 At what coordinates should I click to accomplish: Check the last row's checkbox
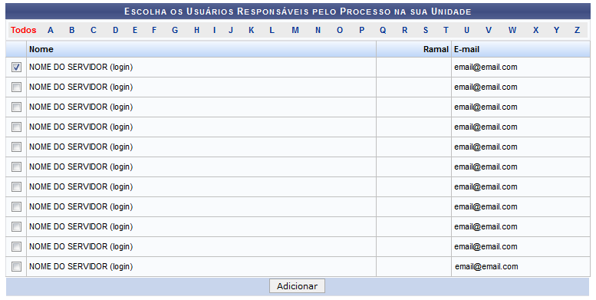pos(16,266)
